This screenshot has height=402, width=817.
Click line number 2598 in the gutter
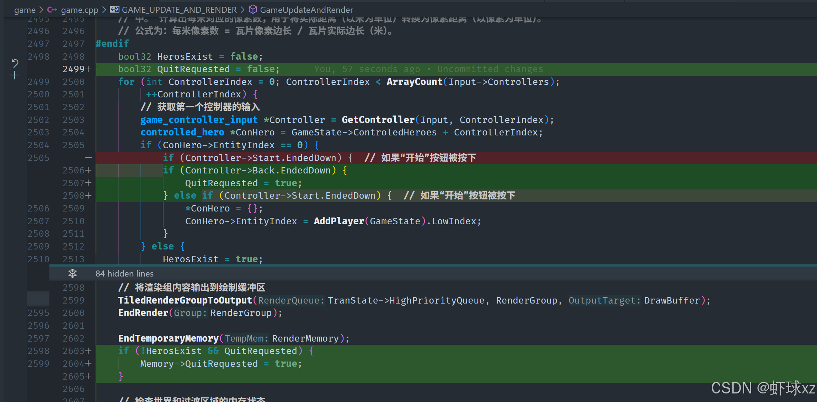click(74, 288)
